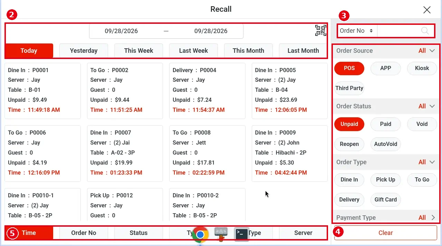Toggle Unpaid order status filter
The width and height of the screenshot is (442, 246).
pos(349,124)
